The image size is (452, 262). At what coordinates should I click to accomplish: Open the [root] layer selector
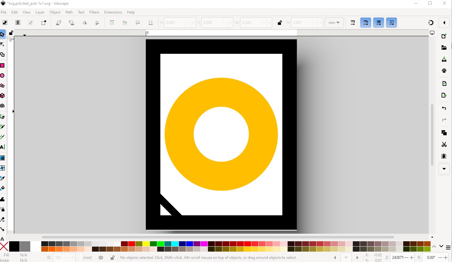[87, 258]
